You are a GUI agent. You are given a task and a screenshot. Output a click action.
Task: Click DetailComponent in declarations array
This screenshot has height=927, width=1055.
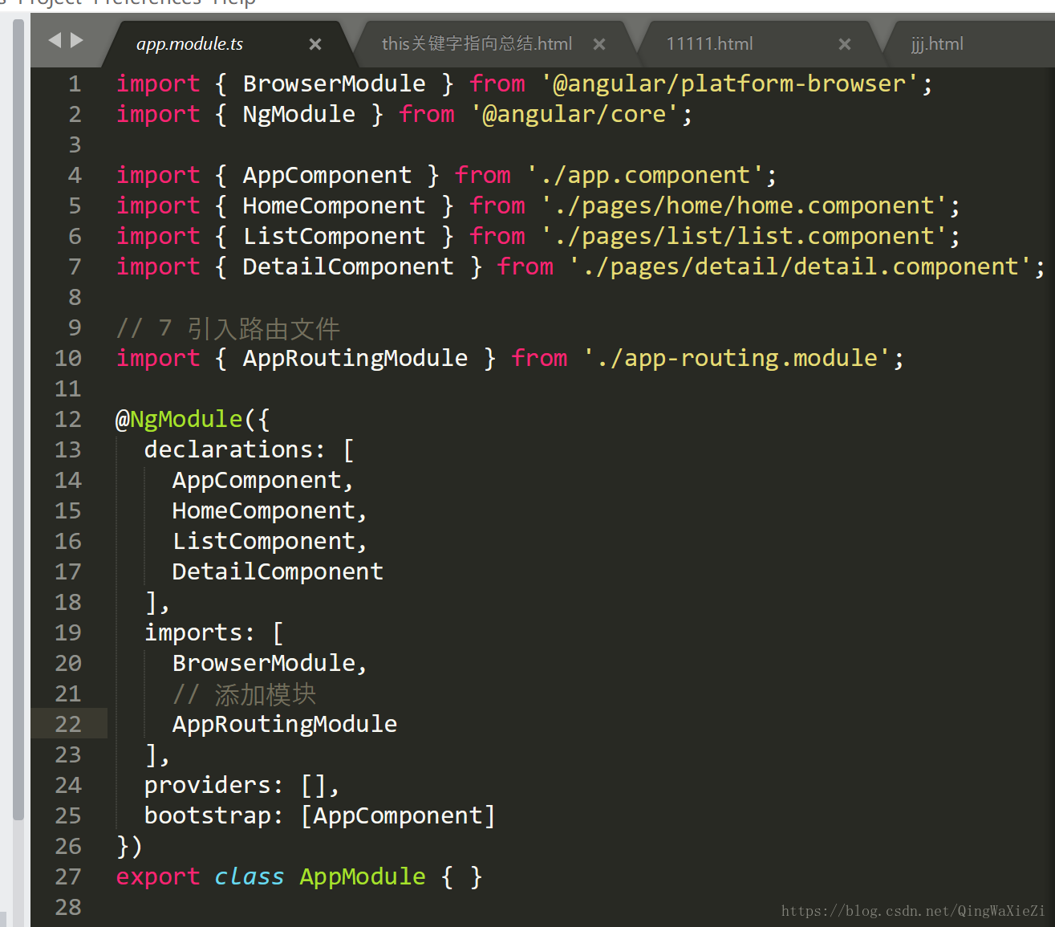(x=278, y=571)
